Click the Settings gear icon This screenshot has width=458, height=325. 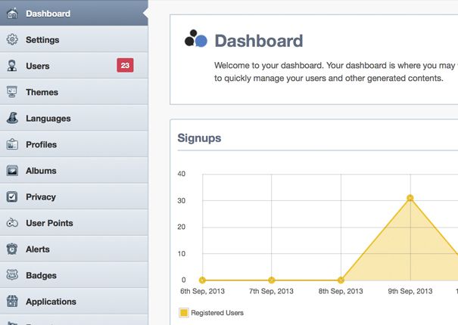pos(12,39)
